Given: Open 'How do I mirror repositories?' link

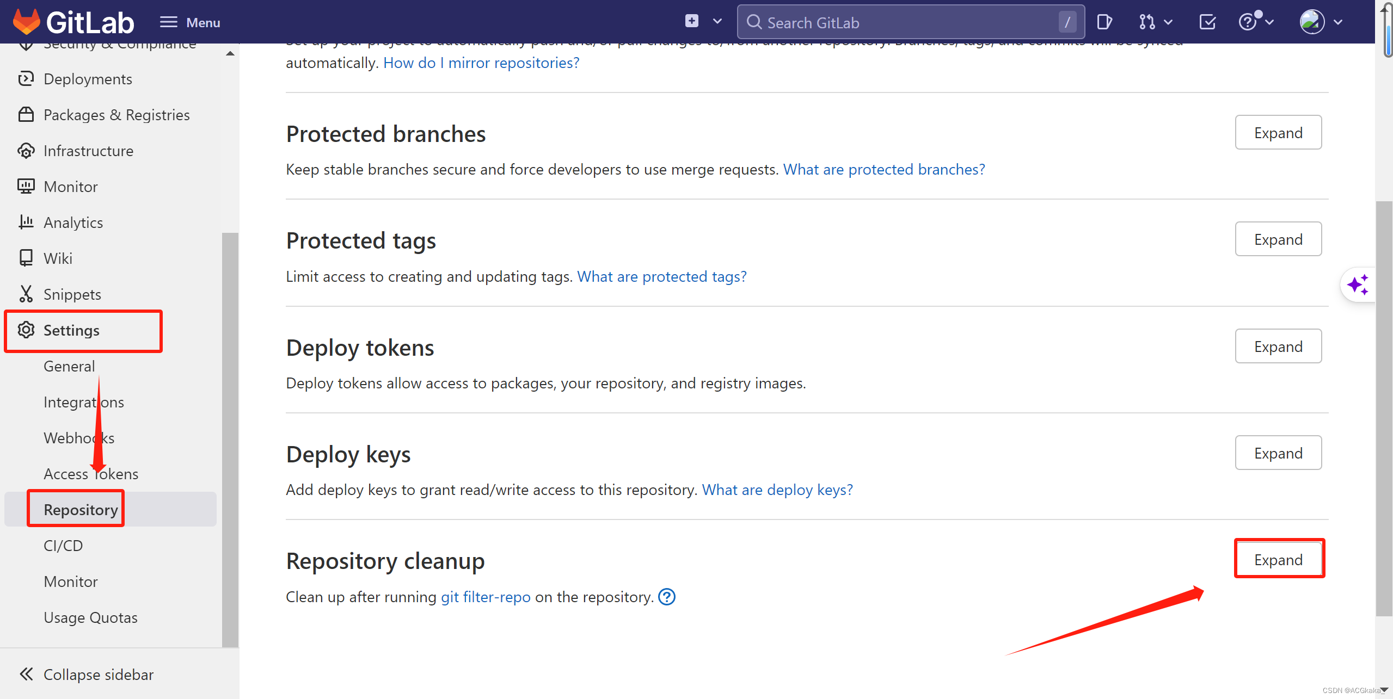Looking at the screenshot, I should 481,63.
